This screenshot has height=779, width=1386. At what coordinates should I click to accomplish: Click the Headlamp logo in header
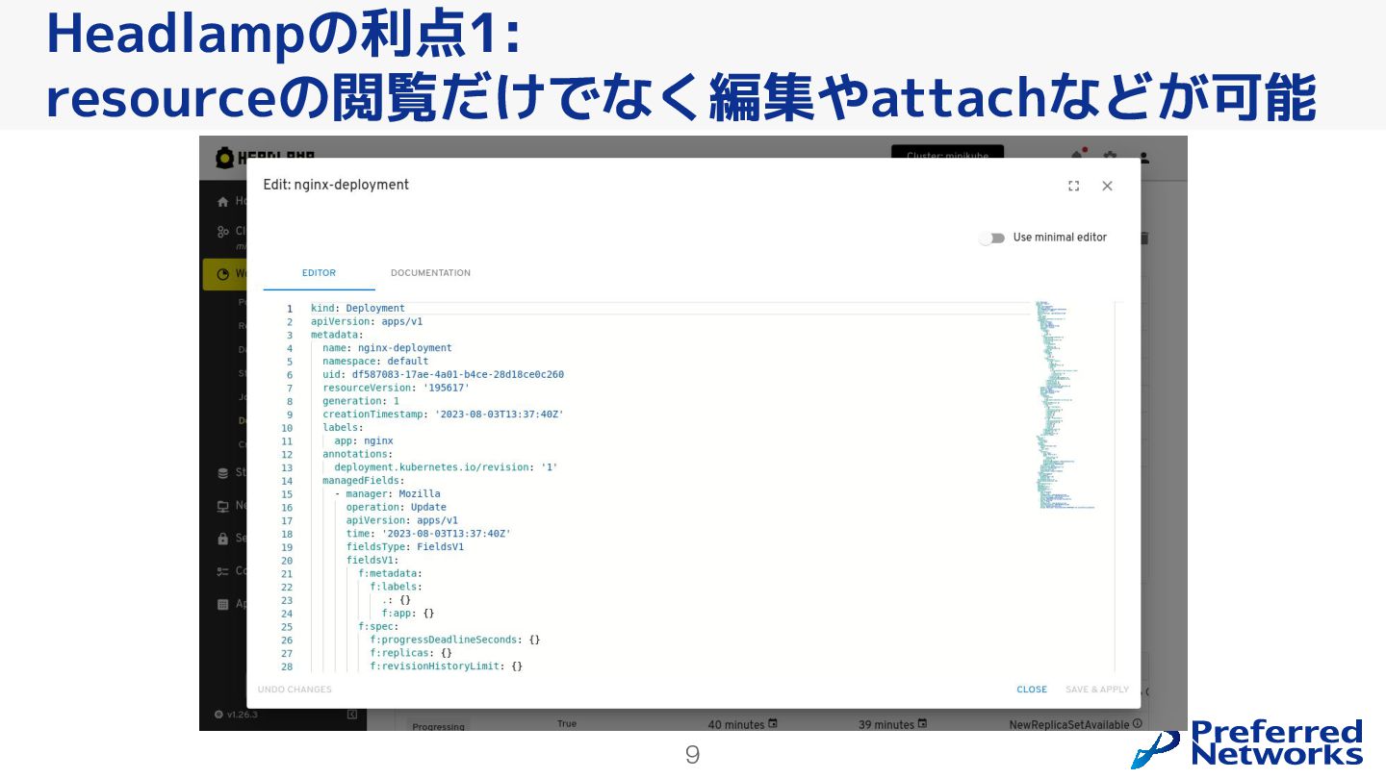[265, 158]
